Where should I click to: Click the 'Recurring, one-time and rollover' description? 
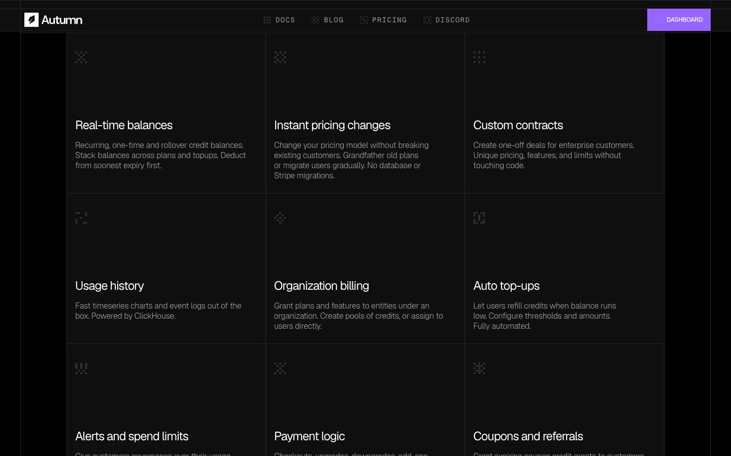pyautogui.click(x=160, y=155)
